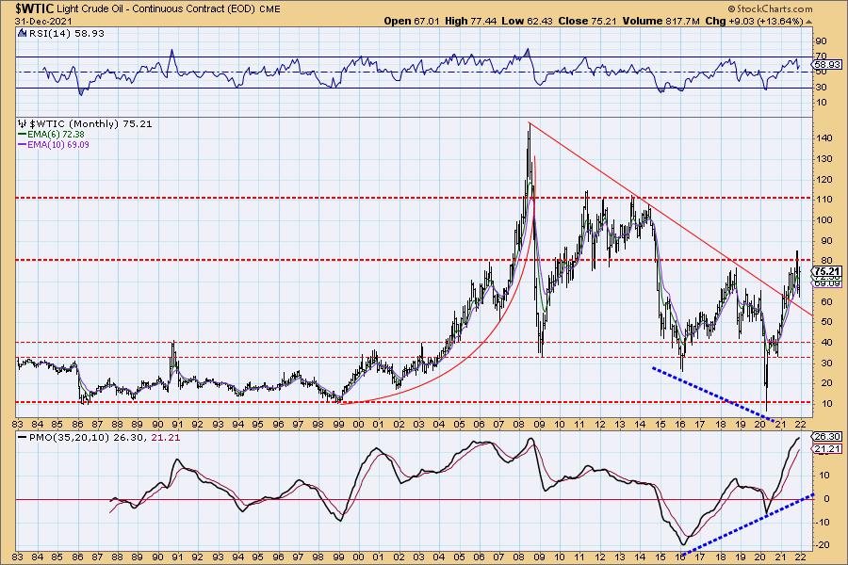This screenshot has width=848, height=565.
Task: Click year 00 on the bottom PMO time axis
Action: point(359,558)
